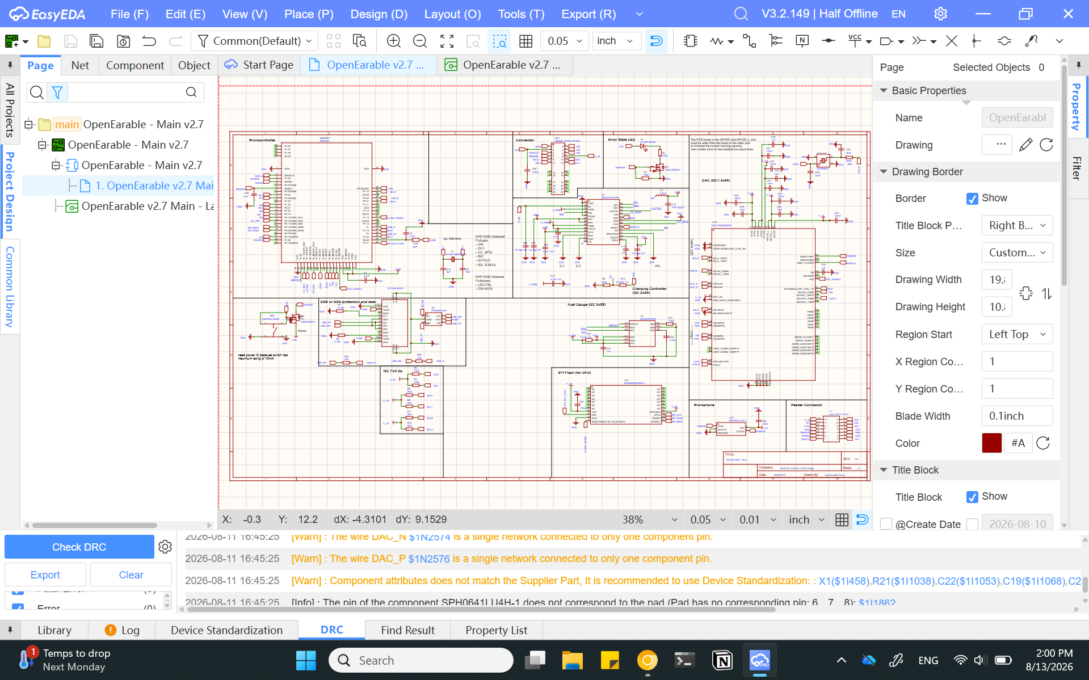Select the wire drawing tool
1089x680 pixels.
tap(750, 41)
